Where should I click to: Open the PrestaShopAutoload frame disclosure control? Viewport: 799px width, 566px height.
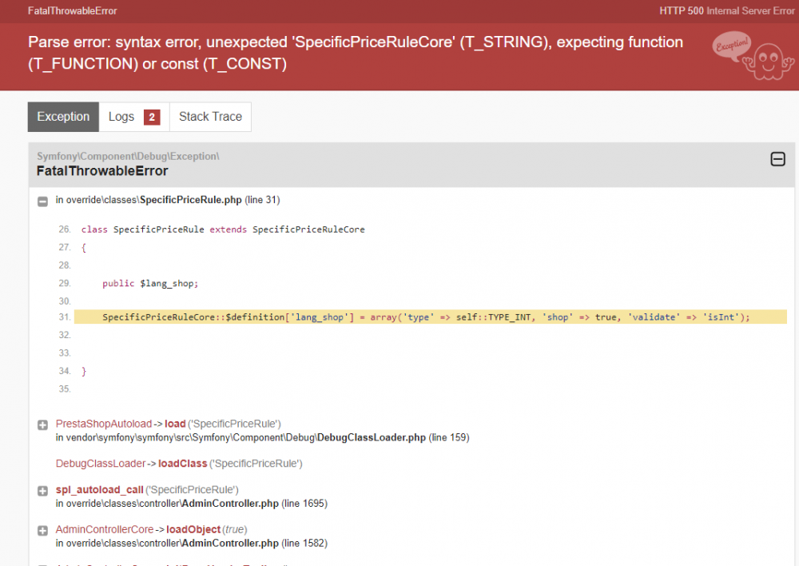(x=42, y=424)
